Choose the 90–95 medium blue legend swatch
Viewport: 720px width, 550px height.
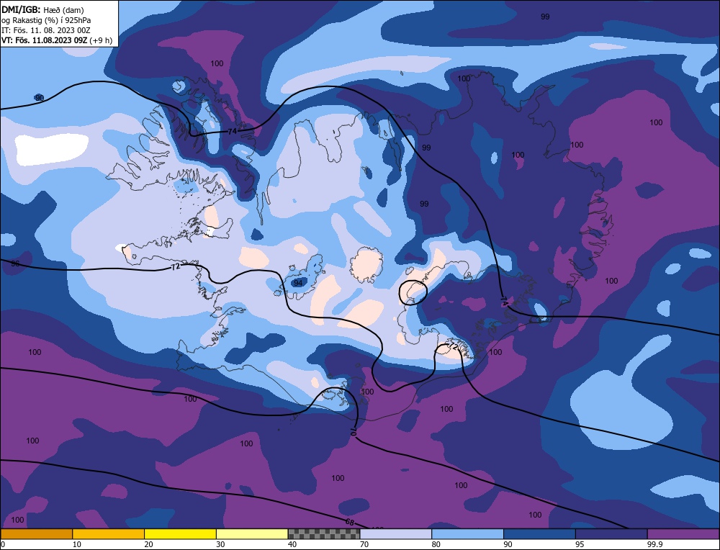[539, 534]
